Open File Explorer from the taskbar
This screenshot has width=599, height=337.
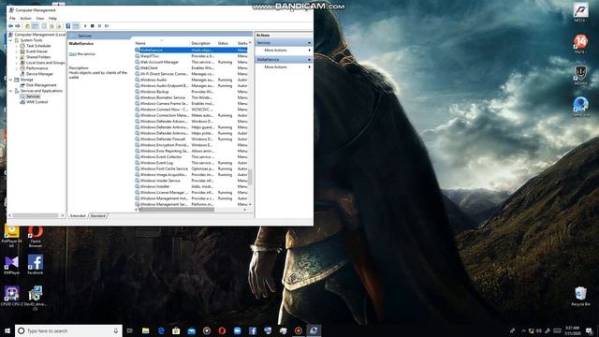[146, 330]
